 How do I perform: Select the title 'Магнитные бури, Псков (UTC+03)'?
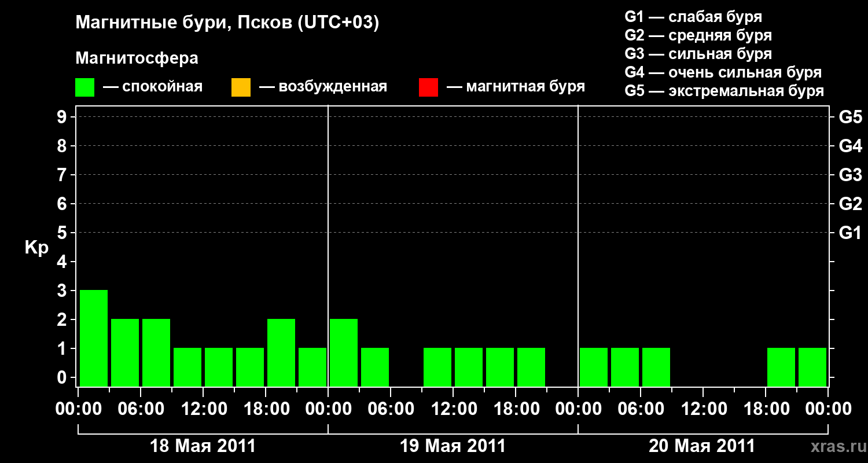tap(227, 23)
